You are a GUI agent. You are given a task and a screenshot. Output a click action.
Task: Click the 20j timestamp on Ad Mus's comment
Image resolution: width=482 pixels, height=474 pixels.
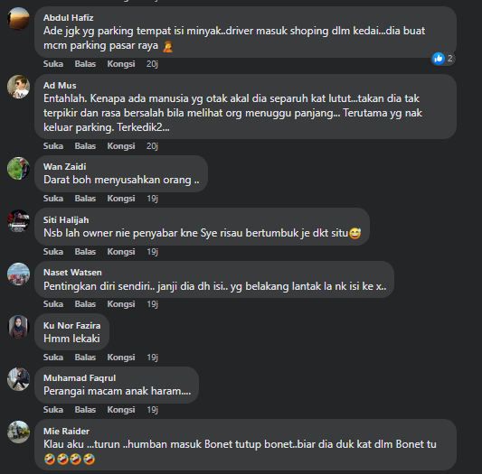point(152,146)
